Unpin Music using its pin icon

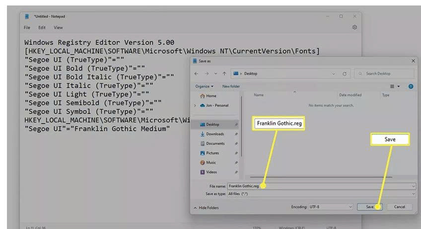pos(236,162)
